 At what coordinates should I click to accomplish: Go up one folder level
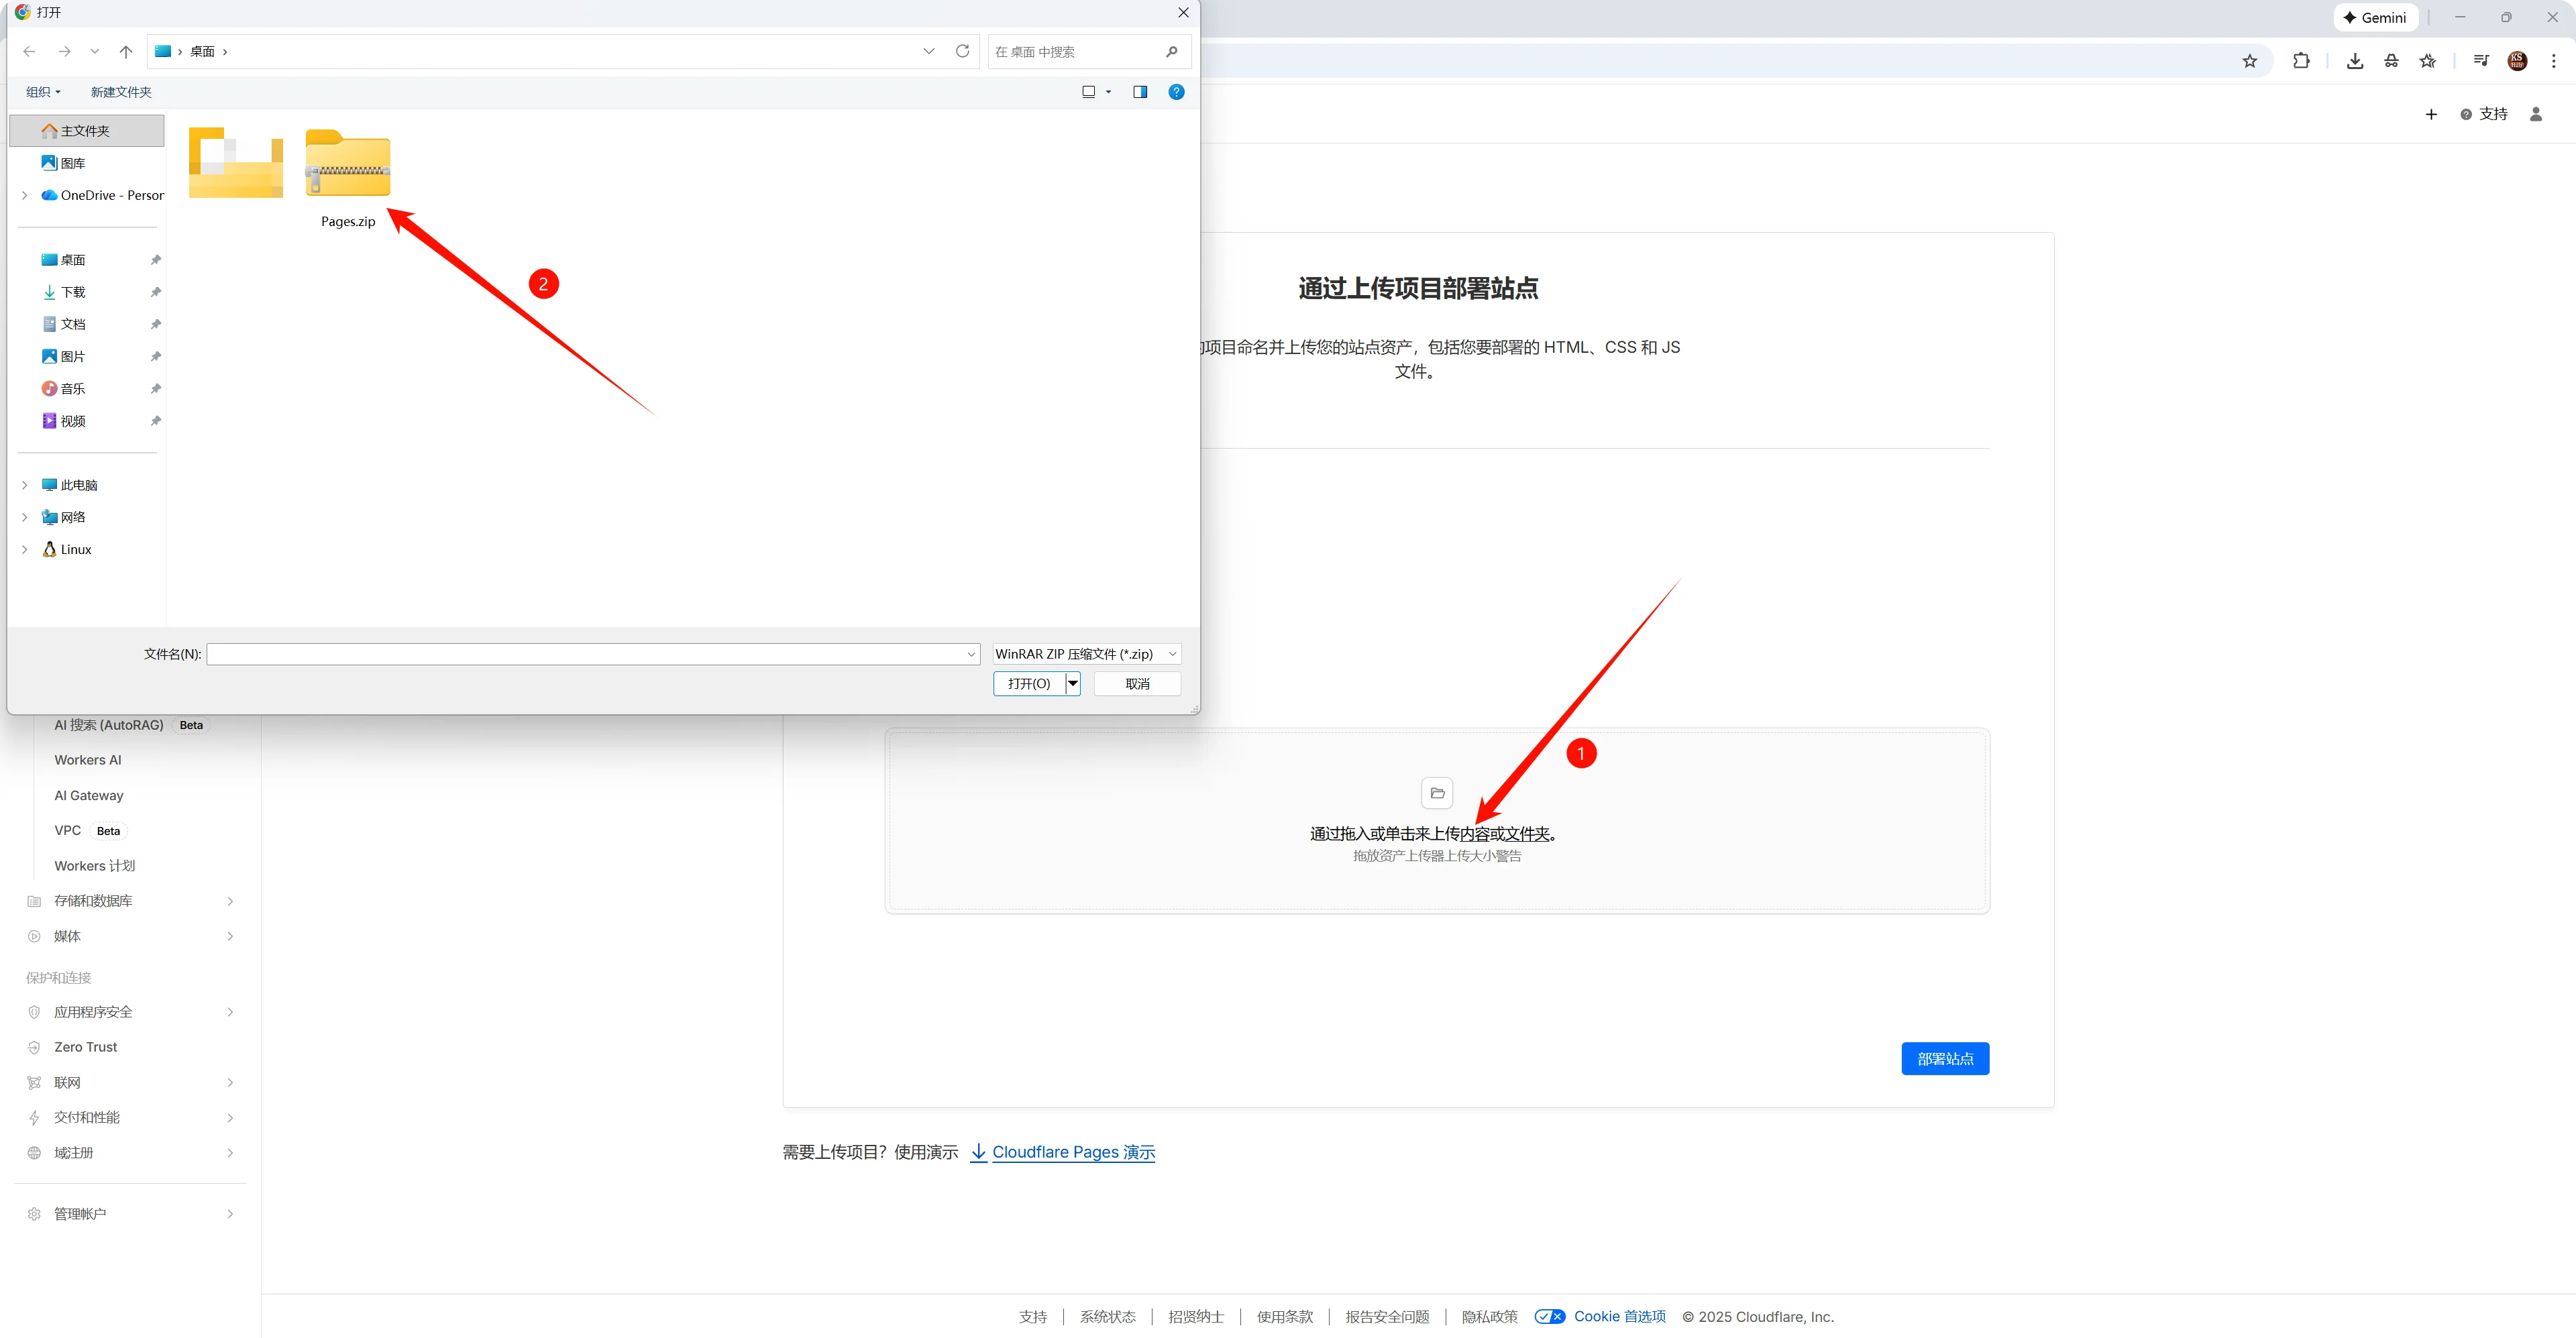[125, 51]
